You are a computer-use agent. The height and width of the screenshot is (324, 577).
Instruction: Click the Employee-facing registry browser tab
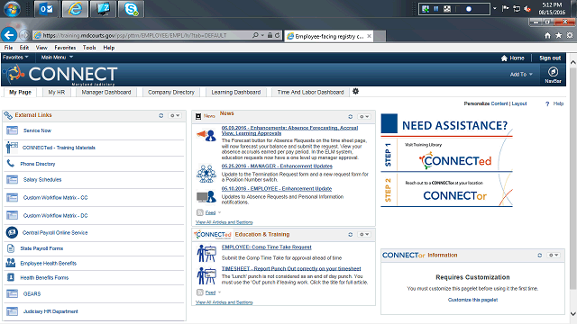click(328, 36)
